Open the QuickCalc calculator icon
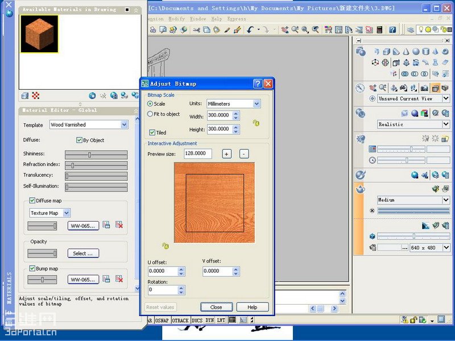Image resolution: width=455 pixels, height=341 pixels. pyautogui.click(x=379, y=30)
